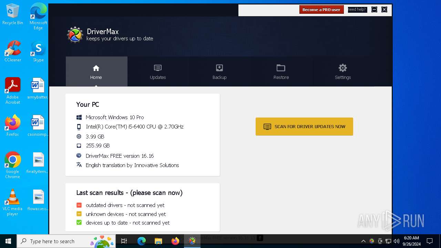441x248 pixels.
Task: Click the DriverMax version gear icon
Action: pyautogui.click(x=79, y=156)
